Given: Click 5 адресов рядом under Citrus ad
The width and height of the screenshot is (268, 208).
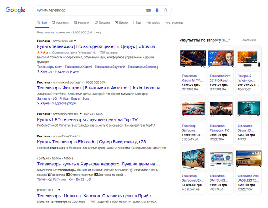Looking at the screenshot, I should point(67,72).
